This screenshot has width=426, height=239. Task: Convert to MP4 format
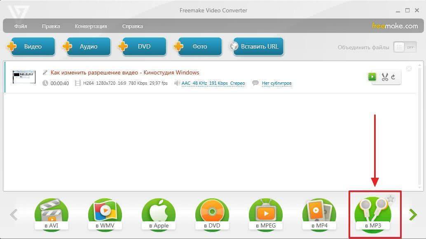tap(319, 215)
